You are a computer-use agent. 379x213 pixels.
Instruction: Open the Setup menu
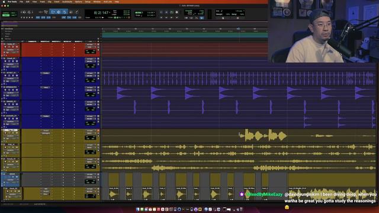88,2
